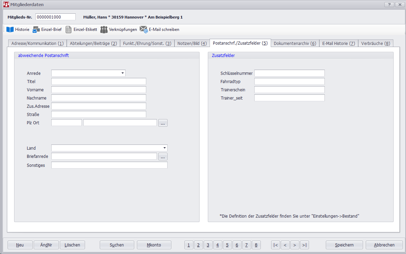Open Briefanrede ellipsis selection button
This screenshot has width=406, height=254.
163,157
